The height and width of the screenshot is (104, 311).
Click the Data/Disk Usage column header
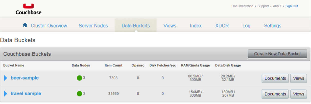tap(228, 66)
